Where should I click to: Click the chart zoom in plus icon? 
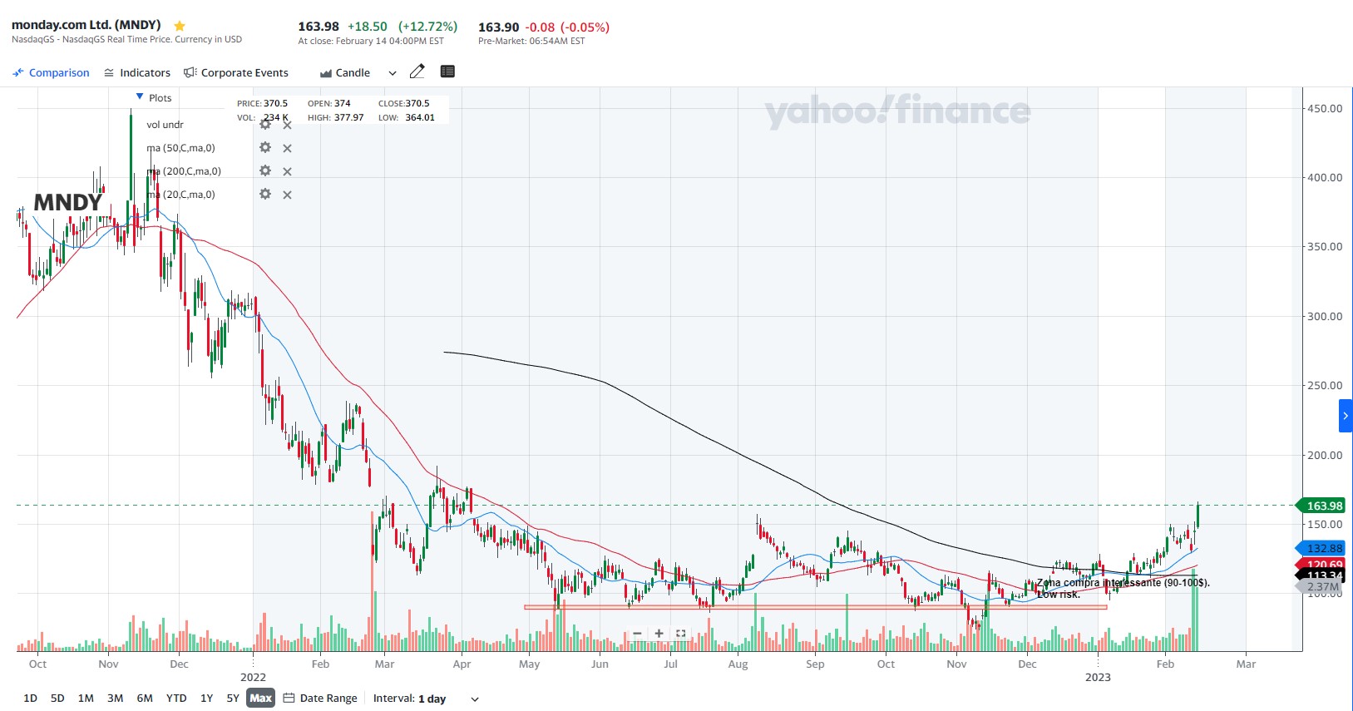click(x=659, y=634)
